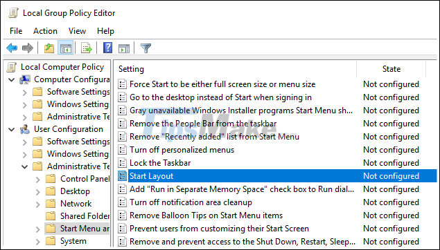Image resolution: width=440 pixels, height=250 pixels.
Task: Expand the Desktop tree node
Action: coord(38,192)
